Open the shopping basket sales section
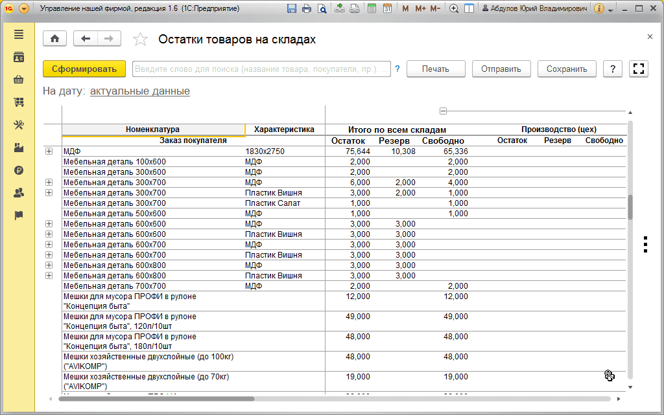Screen dimensions: 664x415 18,80
